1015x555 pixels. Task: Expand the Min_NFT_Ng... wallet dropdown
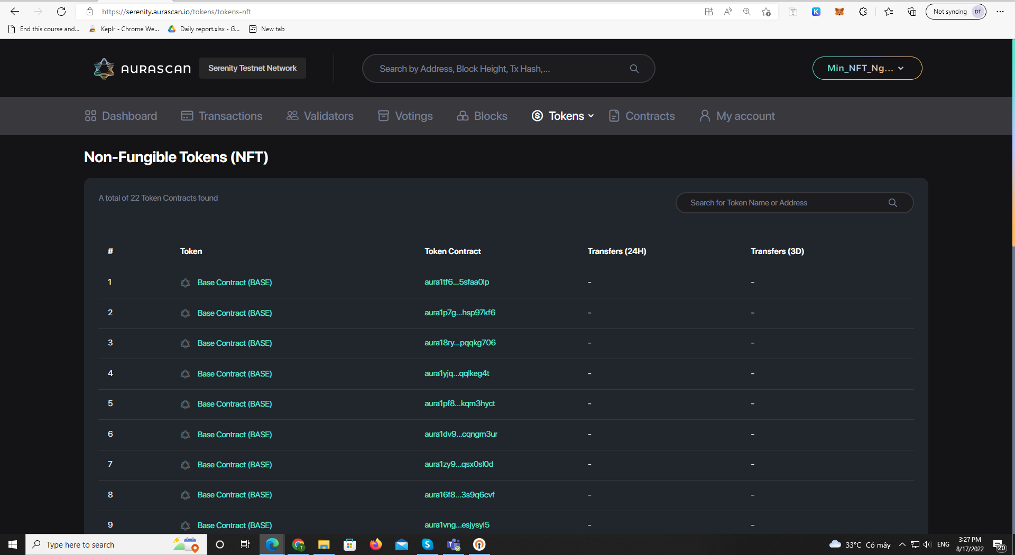pyautogui.click(x=867, y=68)
